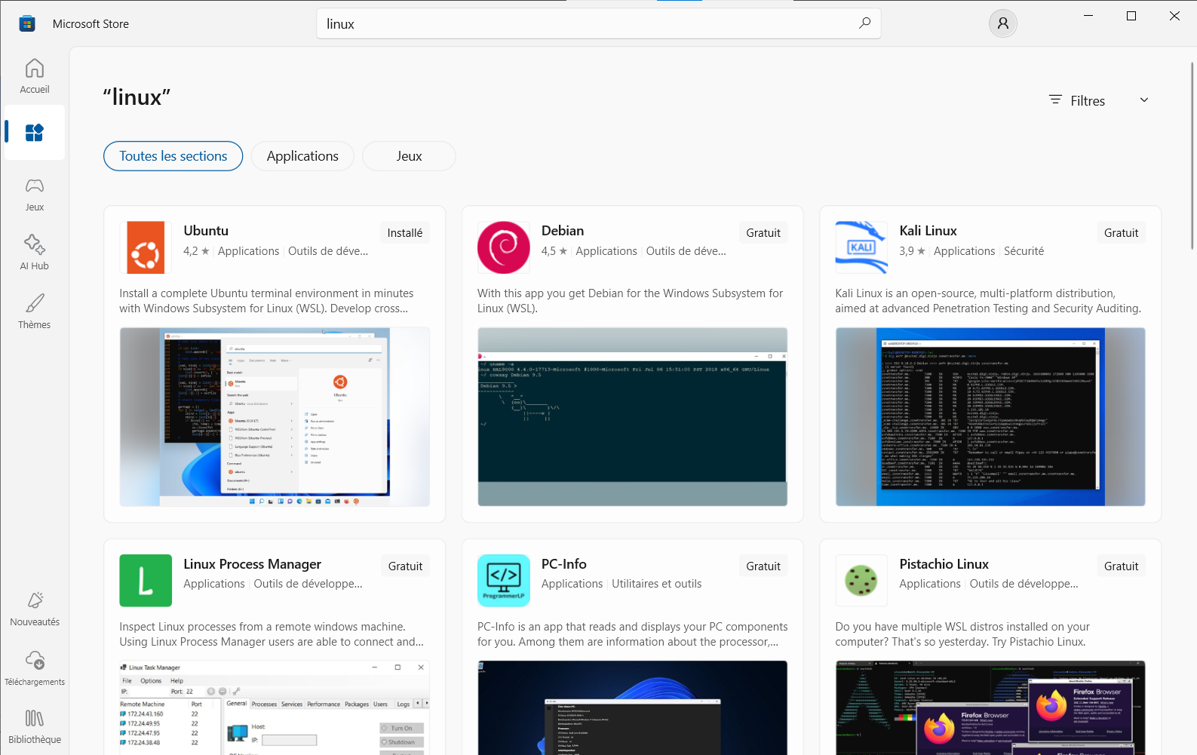The width and height of the screenshot is (1197, 755).
Task: Click the Ubuntu 4,2 star rating
Action: tap(196, 251)
